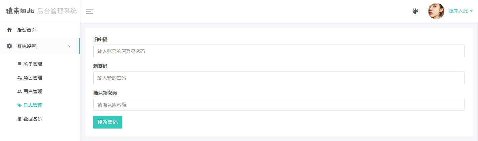
Task: Open the 猿来入此 user dropdown
Action: click(x=460, y=11)
